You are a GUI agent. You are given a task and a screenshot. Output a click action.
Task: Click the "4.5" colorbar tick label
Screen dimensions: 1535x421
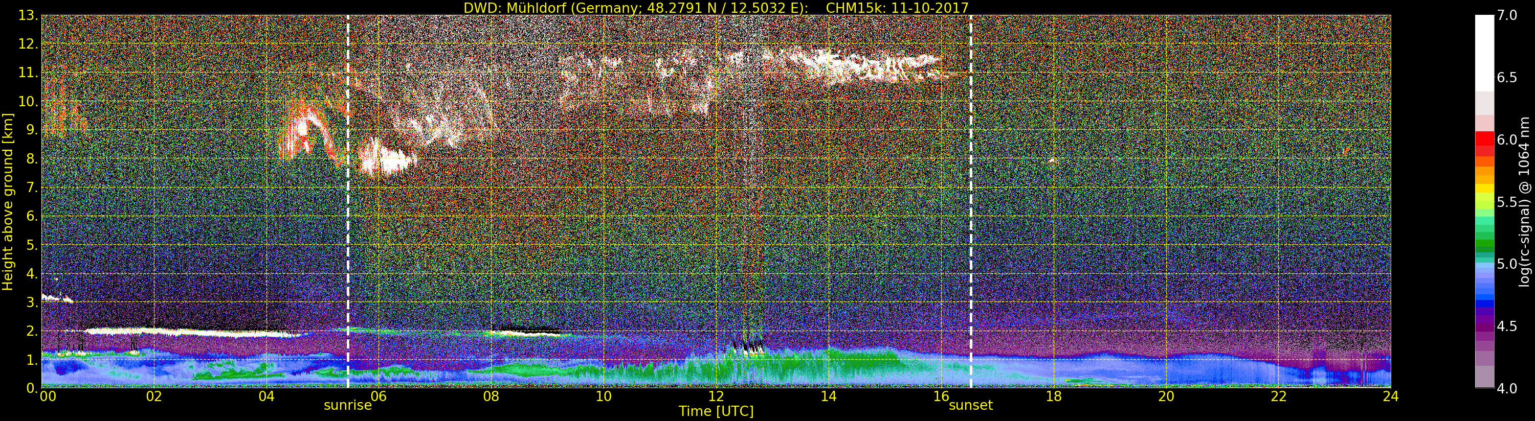tap(1507, 326)
